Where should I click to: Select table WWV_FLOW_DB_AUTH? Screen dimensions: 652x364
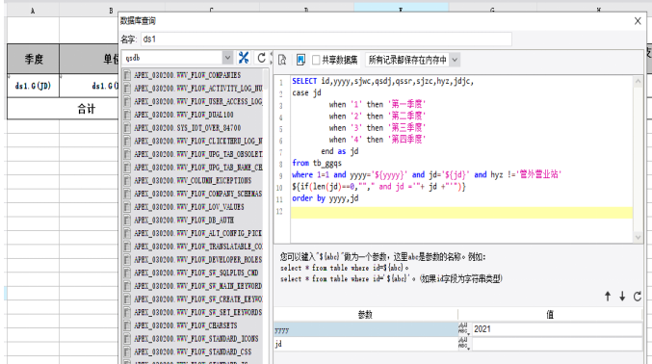pyautogui.click(x=184, y=221)
